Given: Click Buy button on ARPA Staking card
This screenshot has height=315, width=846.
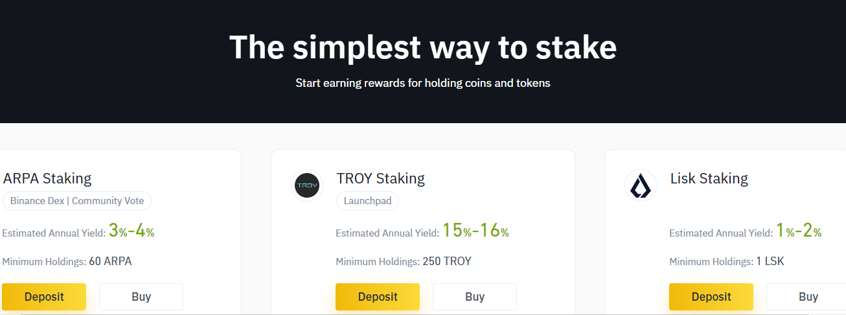Looking at the screenshot, I should pos(141,297).
